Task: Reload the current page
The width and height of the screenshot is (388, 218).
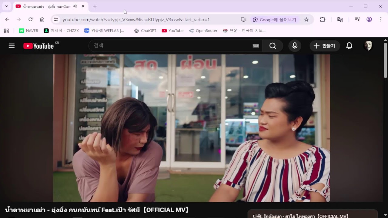Action: click(30, 19)
